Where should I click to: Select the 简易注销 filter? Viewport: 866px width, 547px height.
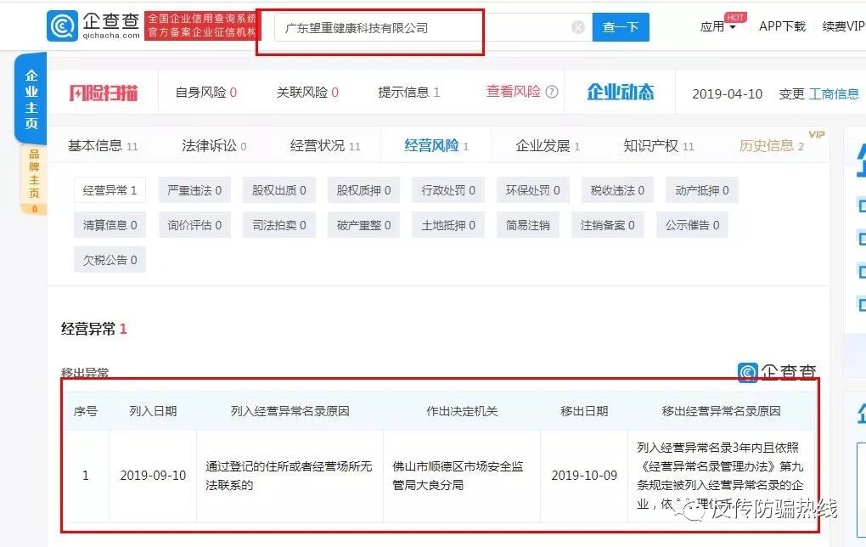point(527,225)
